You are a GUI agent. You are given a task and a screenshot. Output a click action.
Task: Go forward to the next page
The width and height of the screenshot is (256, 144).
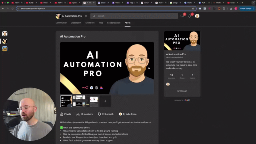click(7, 8)
